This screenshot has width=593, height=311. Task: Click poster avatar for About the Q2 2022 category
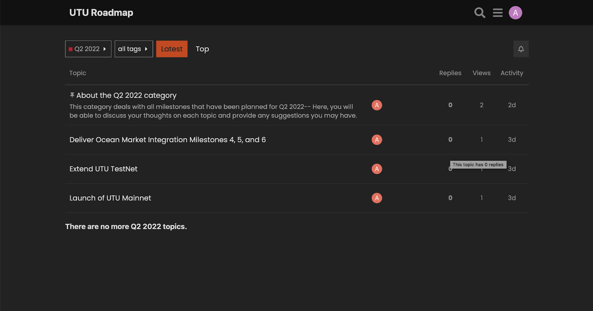tap(377, 105)
